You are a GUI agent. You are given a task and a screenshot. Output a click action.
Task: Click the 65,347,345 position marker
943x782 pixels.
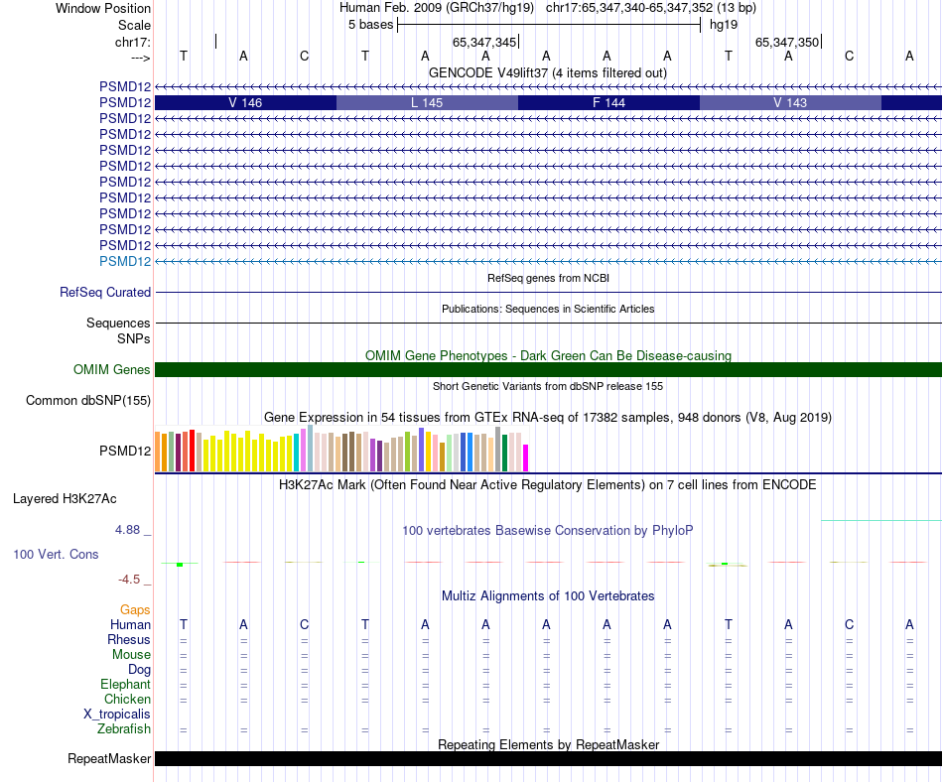point(484,42)
